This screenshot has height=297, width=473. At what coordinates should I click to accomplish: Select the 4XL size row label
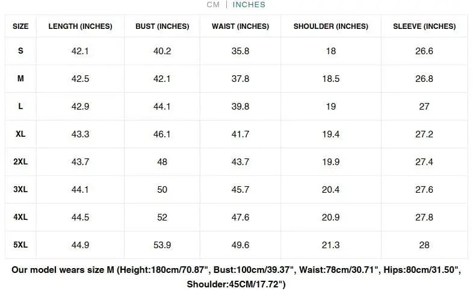point(20,217)
